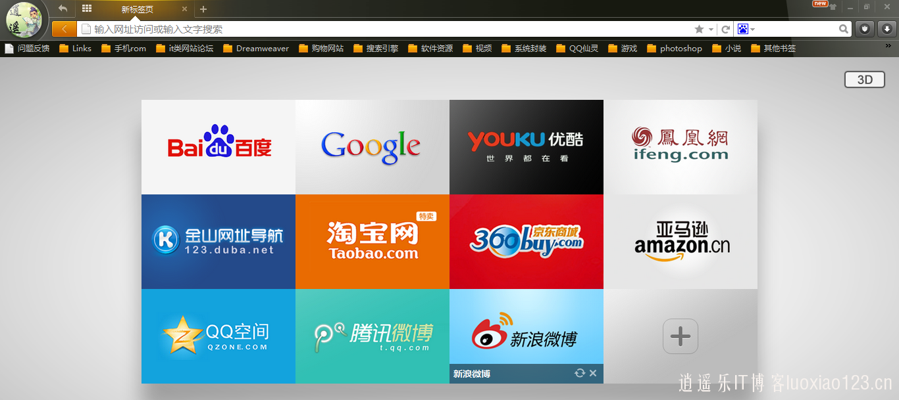Image resolution: width=899 pixels, height=400 pixels.
Task: Open the 游戏 bookmark folder
Action: tap(623, 48)
